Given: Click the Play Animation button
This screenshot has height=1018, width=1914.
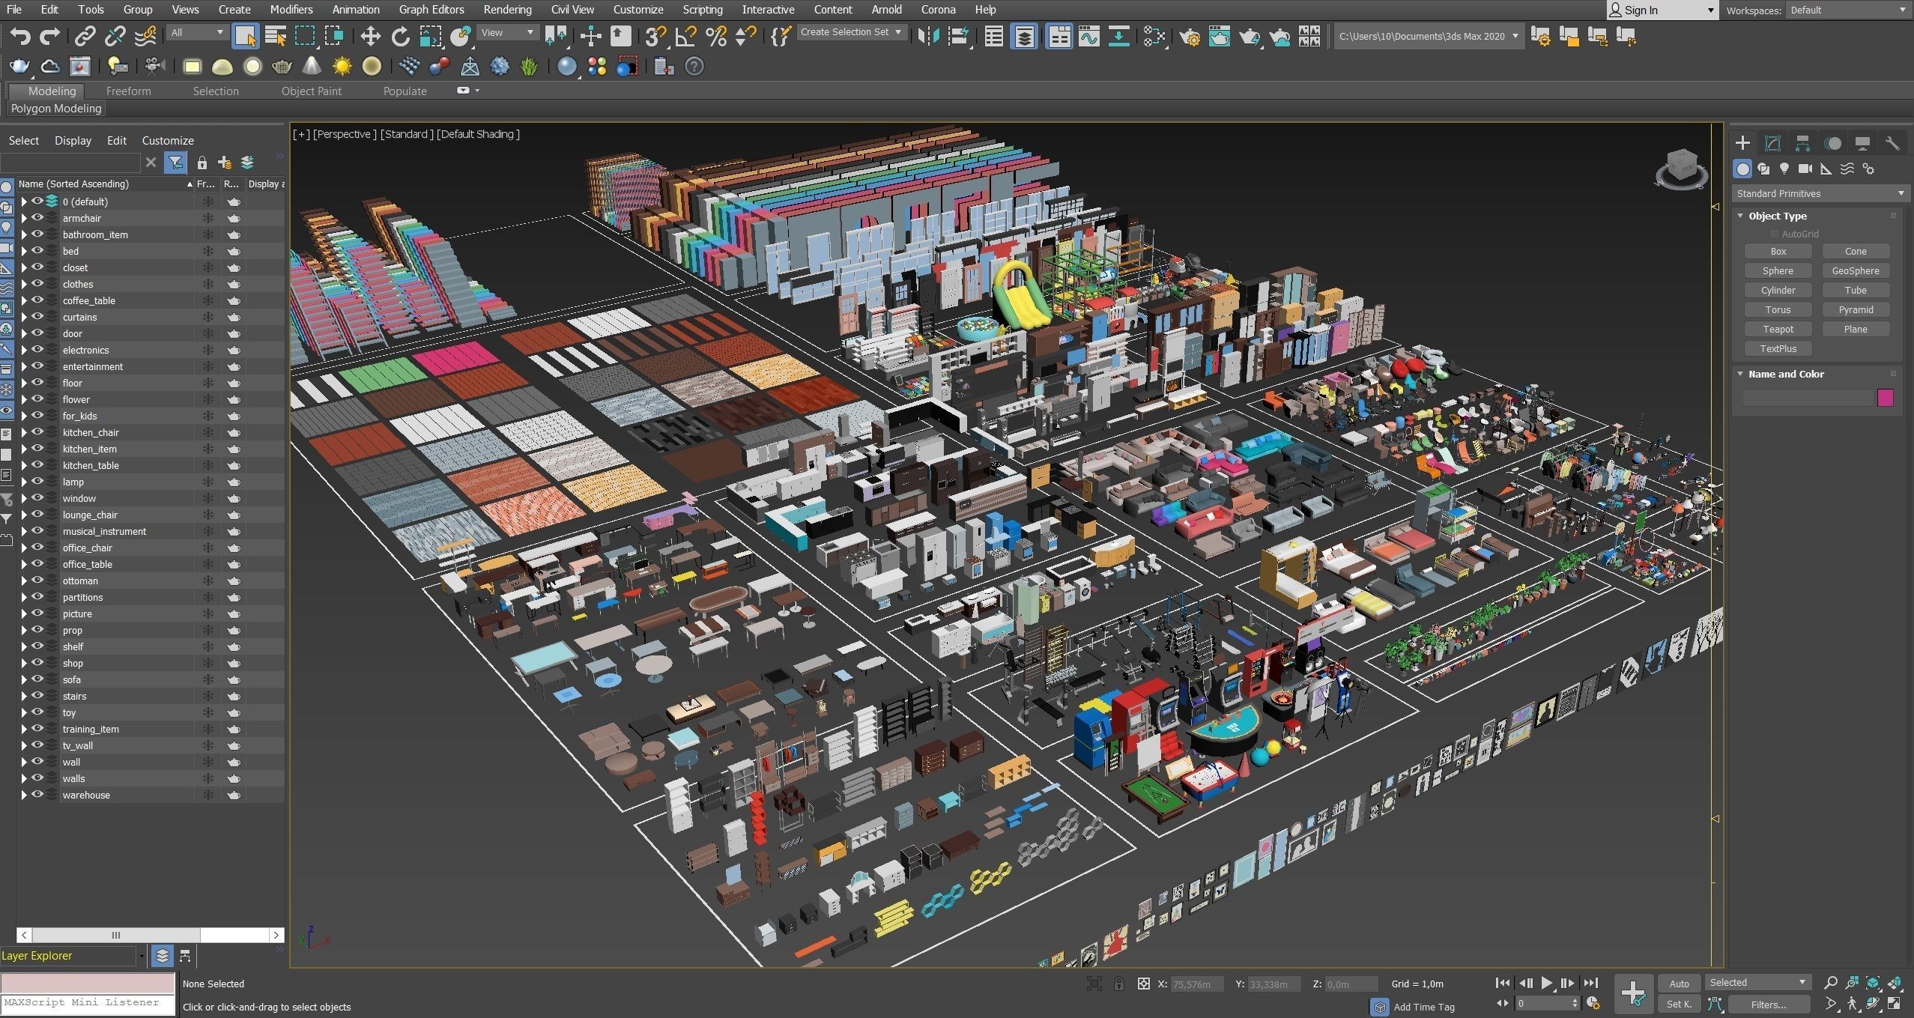Looking at the screenshot, I should [1546, 984].
